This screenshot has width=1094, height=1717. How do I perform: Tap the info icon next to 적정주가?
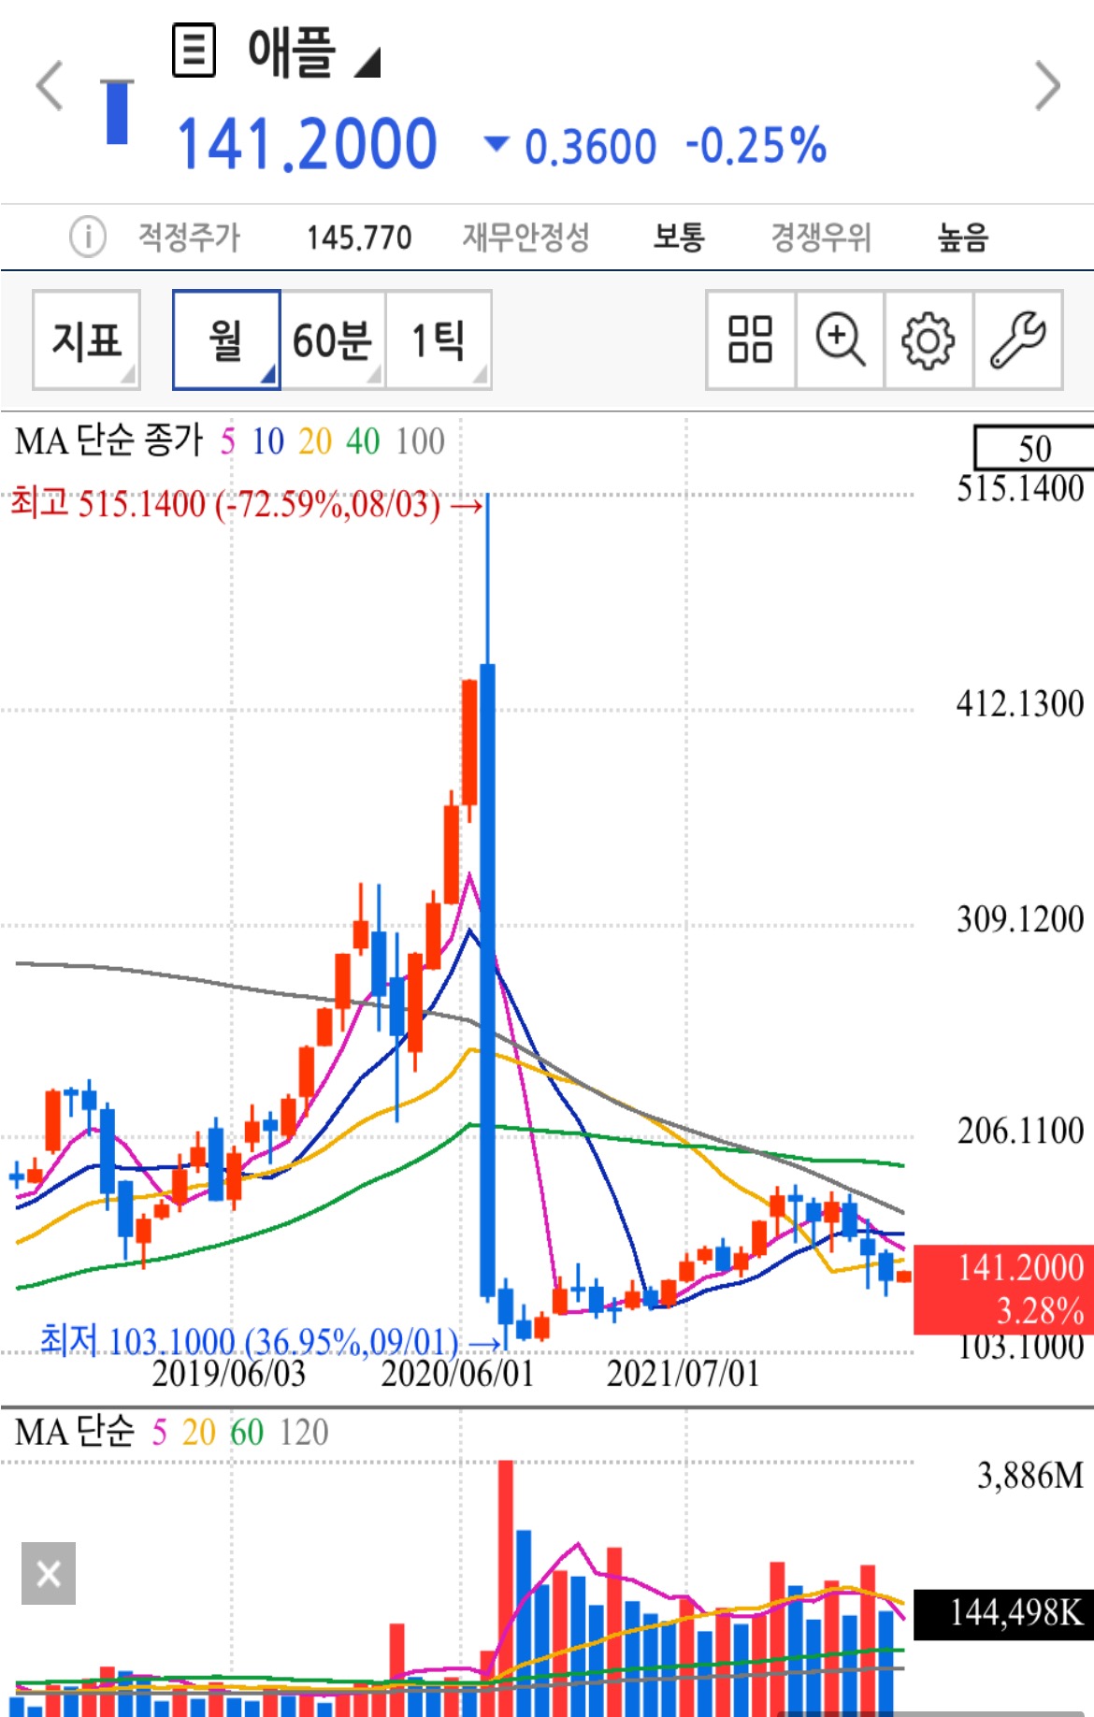(88, 237)
